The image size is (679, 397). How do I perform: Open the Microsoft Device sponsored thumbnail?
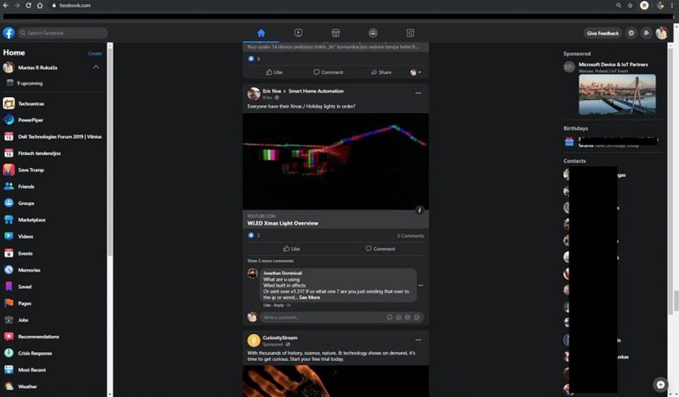[x=617, y=94]
